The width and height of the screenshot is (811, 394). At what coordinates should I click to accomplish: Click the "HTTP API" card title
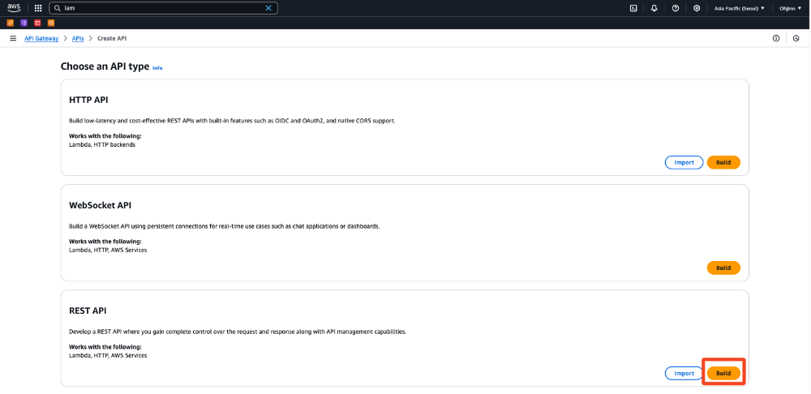pos(88,100)
